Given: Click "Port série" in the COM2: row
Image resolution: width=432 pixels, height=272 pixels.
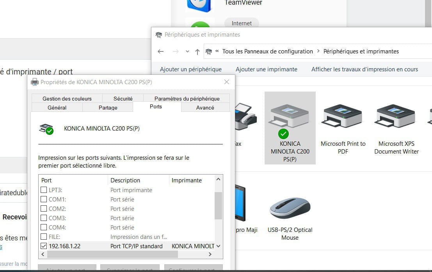Looking at the screenshot, I should (122, 209).
